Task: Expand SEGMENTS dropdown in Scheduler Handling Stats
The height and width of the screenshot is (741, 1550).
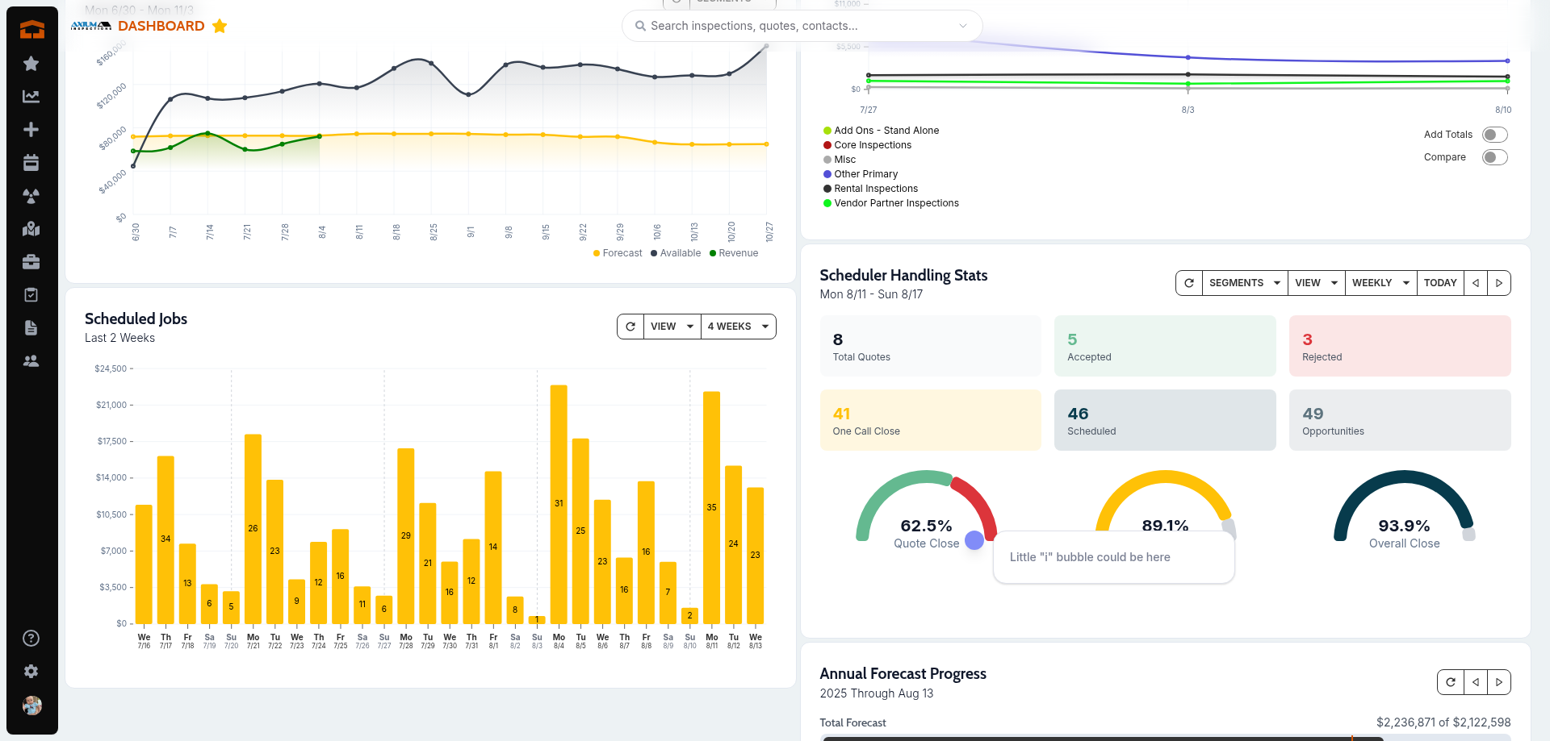Action: point(1244,283)
